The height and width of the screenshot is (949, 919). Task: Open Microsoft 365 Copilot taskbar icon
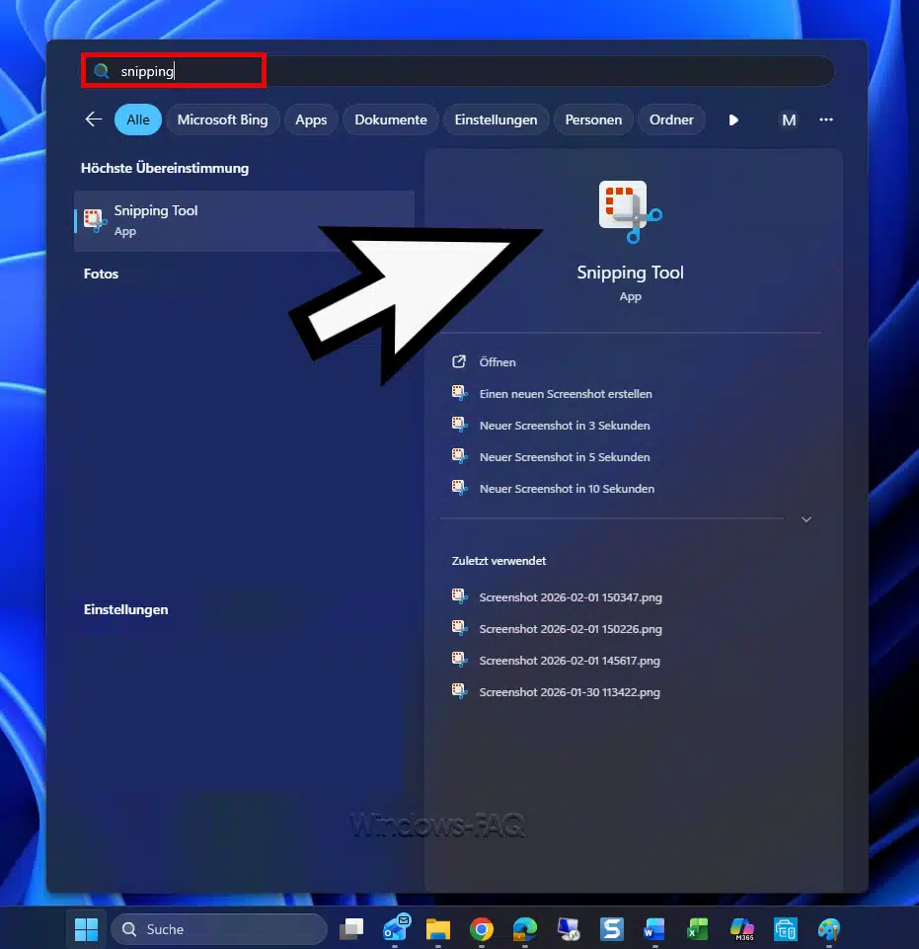(x=741, y=929)
